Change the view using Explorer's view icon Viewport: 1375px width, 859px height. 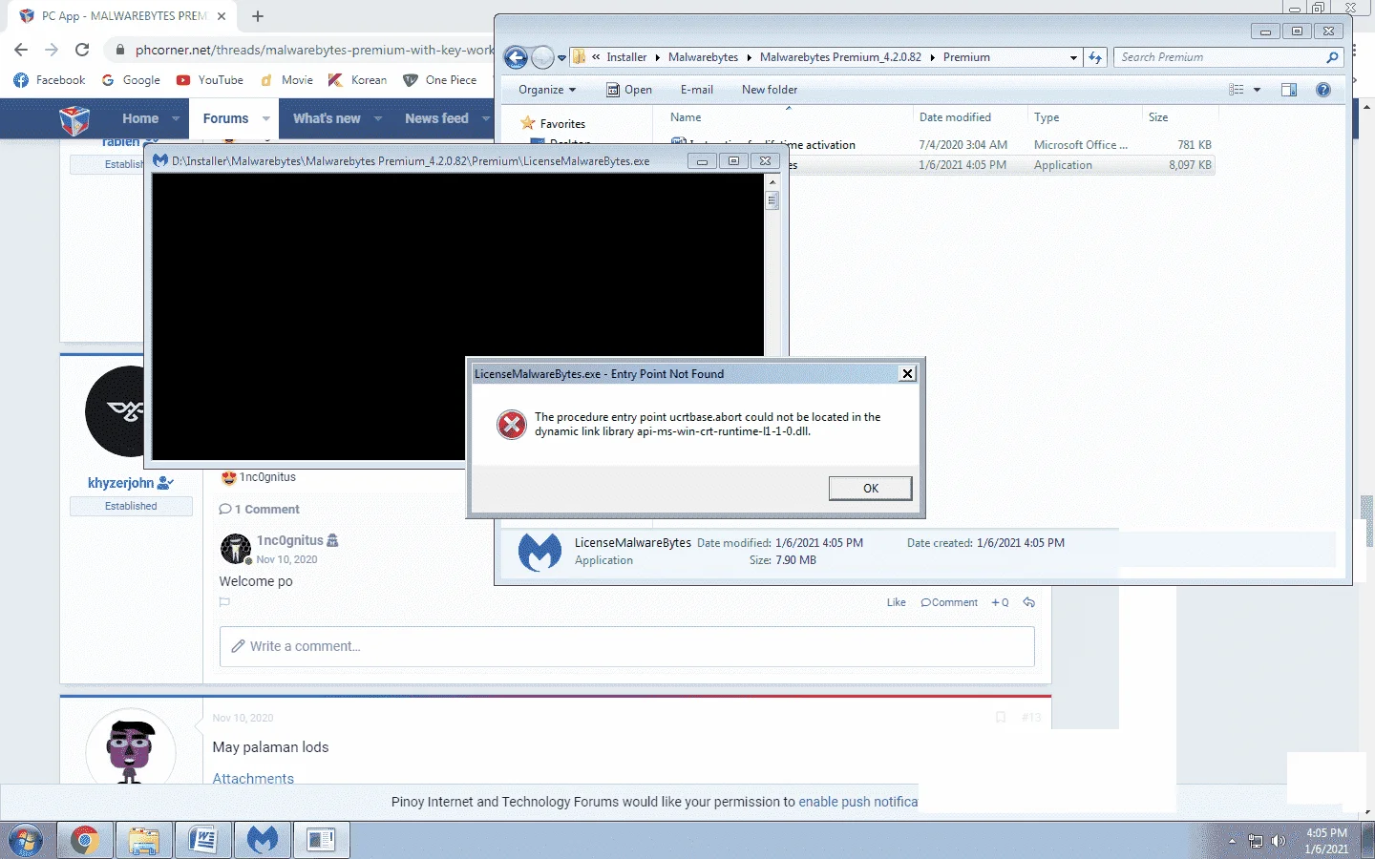[1237, 90]
